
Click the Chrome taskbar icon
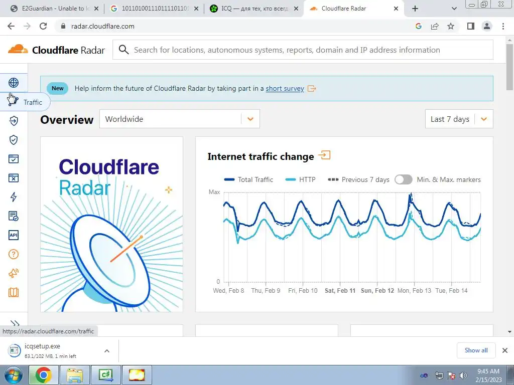click(x=44, y=375)
